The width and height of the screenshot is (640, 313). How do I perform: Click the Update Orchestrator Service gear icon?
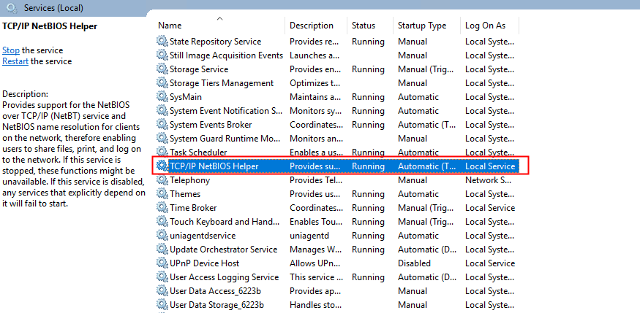click(x=162, y=249)
